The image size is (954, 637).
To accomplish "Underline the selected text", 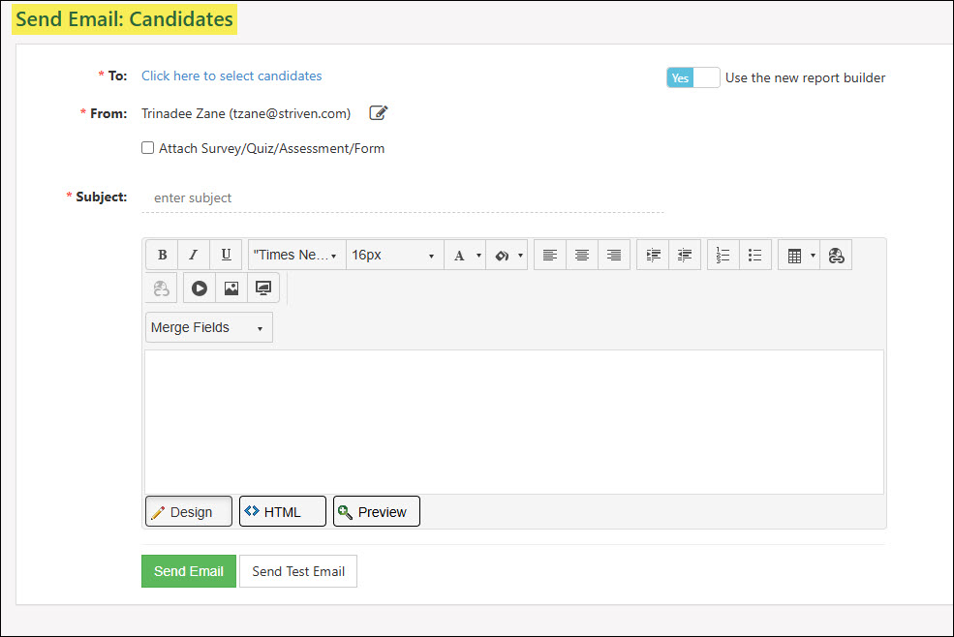I will (x=225, y=255).
